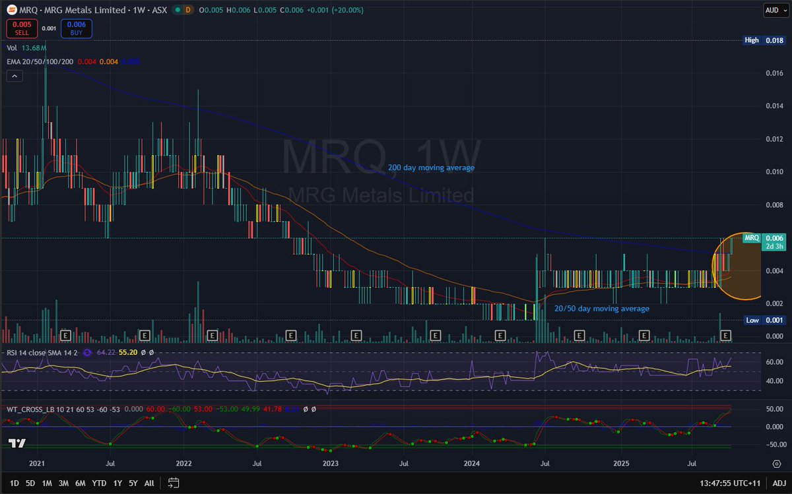Toggle ADJ adjusted data mode

point(778,483)
